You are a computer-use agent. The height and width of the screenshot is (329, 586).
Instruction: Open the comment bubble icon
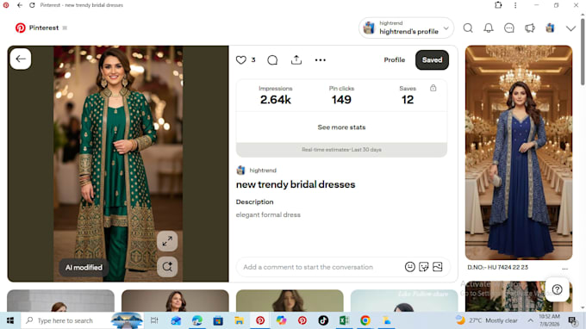click(272, 60)
